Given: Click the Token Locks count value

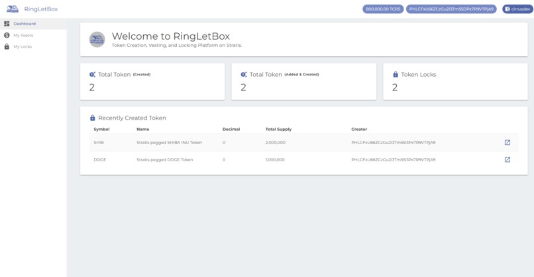Looking at the screenshot, I should click(x=395, y=87).
